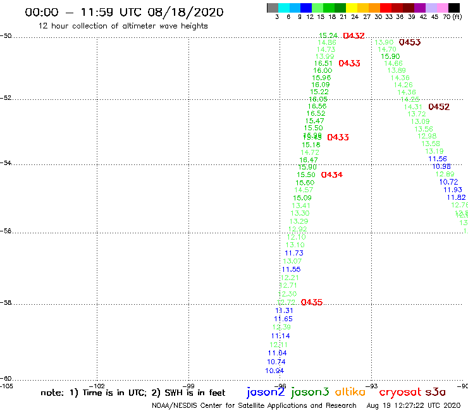Click the NOAA/NESDIS Center credit line
This screenshot has height=411, width=468.
254,405
